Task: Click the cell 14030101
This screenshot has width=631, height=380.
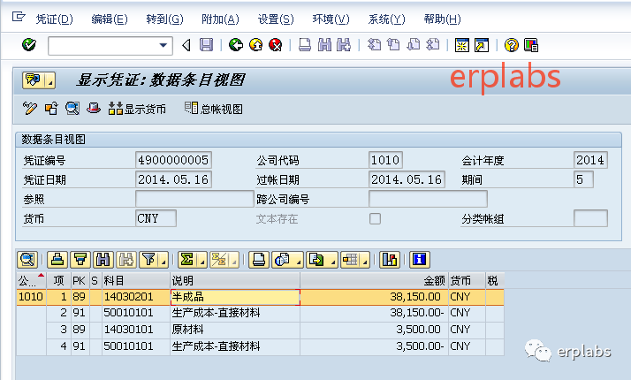Action: pyautogui.click(x=136, y=330)
